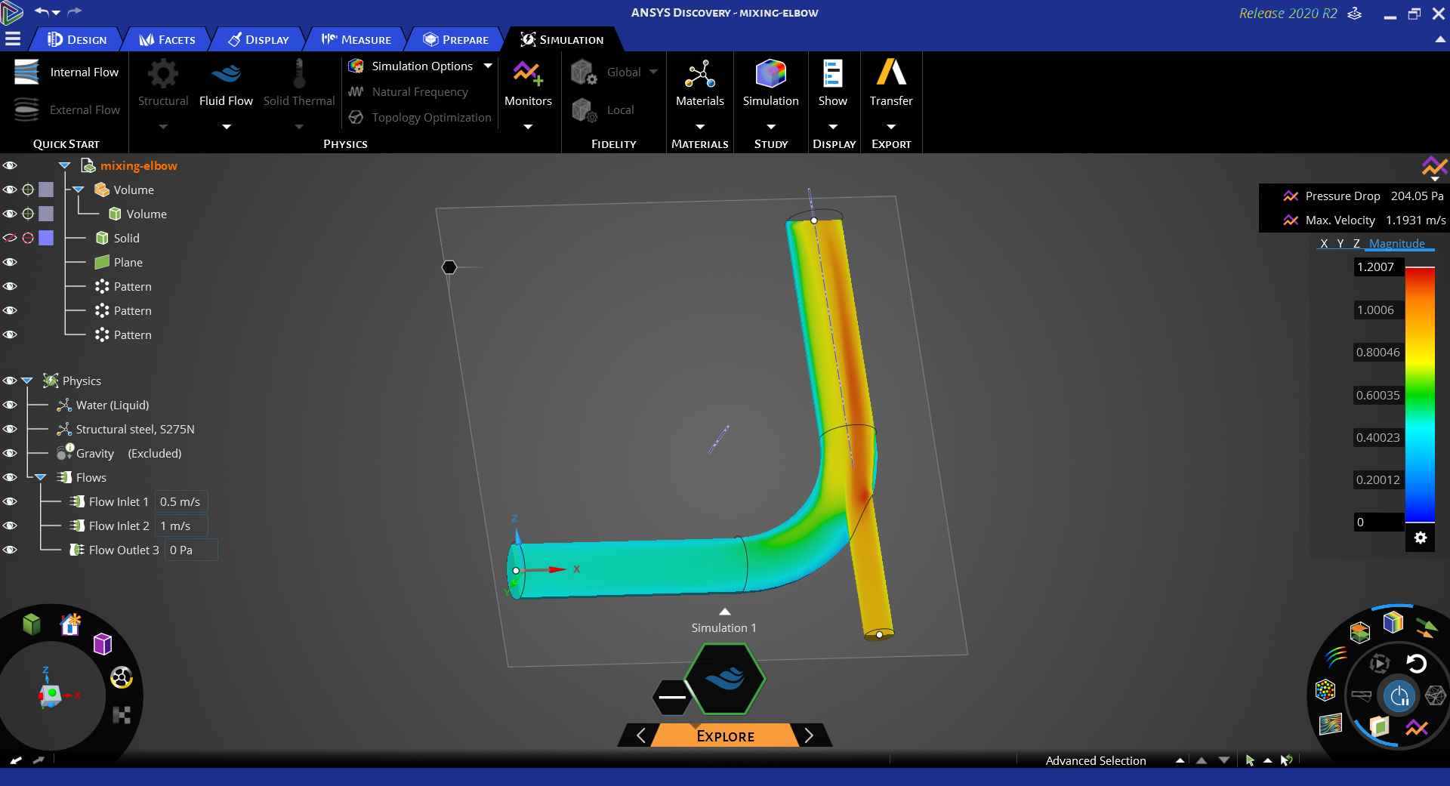Screen dimensions: 1450x786
Task: Click the purple cube view icon
Action: (103, 644)
